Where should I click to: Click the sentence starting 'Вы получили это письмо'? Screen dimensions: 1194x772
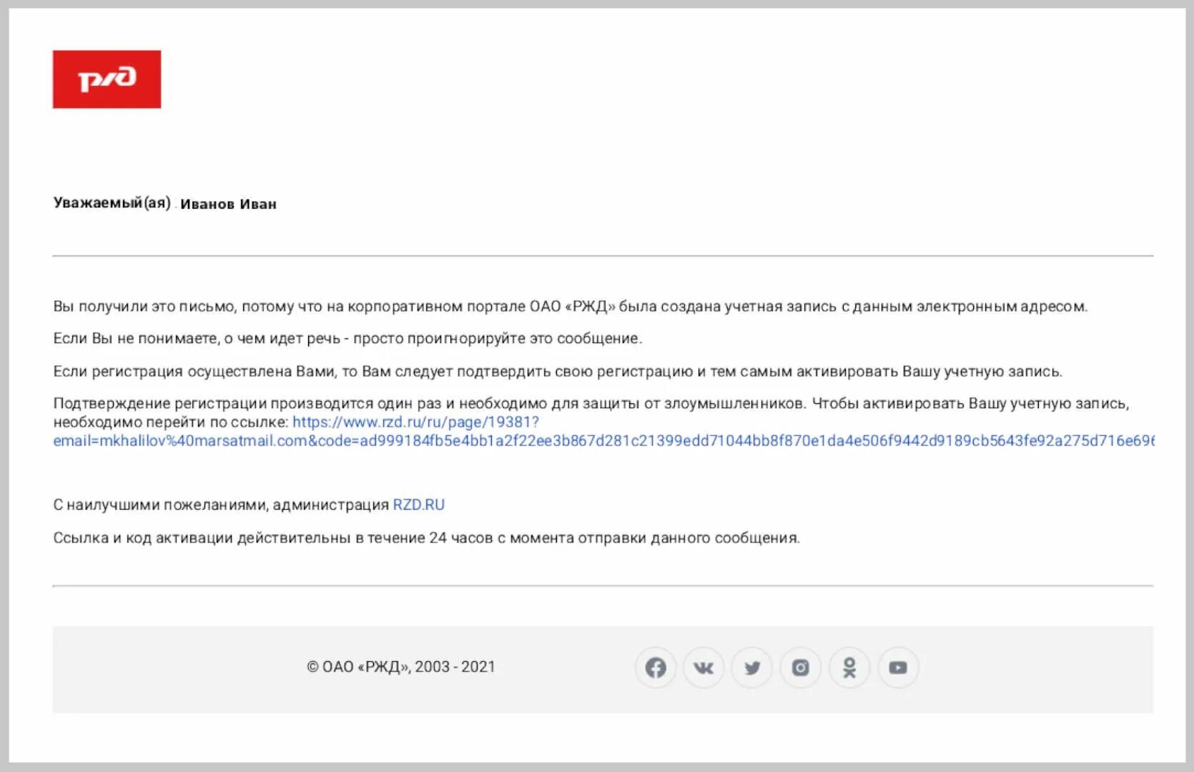click(x=571, y=307)
